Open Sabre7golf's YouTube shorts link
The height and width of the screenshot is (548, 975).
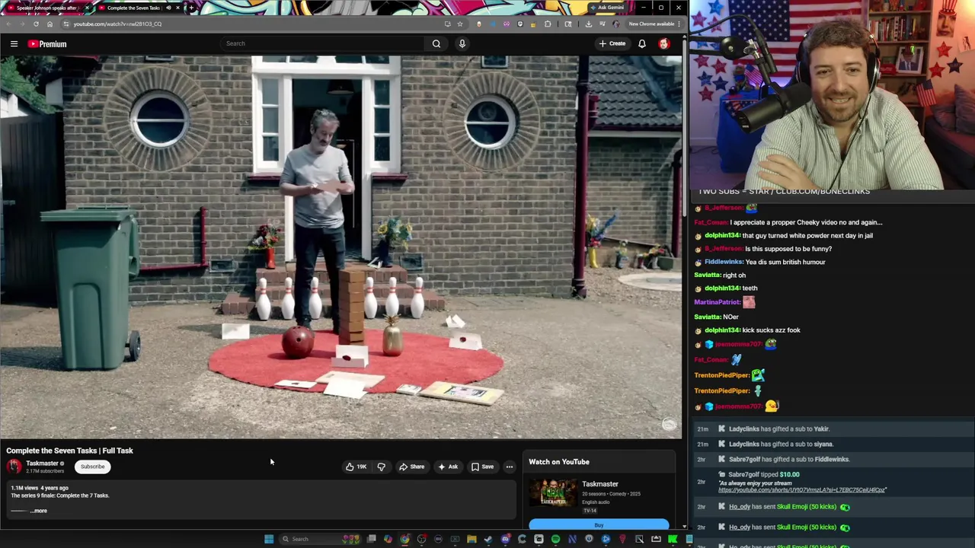tap(802, 490)
